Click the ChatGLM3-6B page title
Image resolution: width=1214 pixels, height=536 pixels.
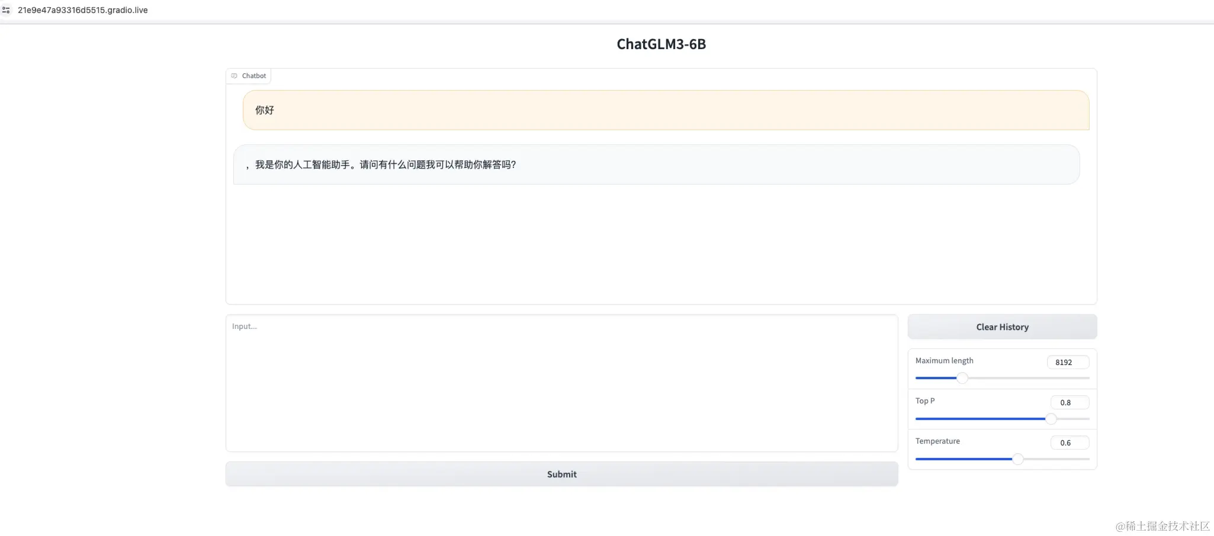tap(661, 44)
